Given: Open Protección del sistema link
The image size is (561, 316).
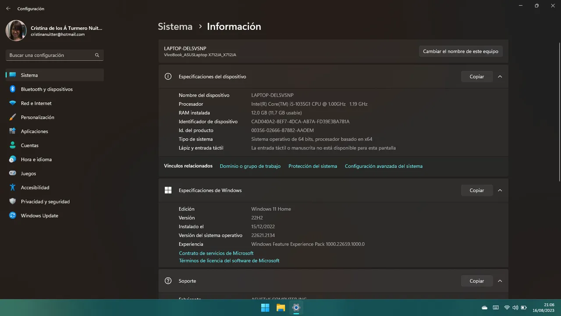Looking at the screenshot, I should 312,166.
